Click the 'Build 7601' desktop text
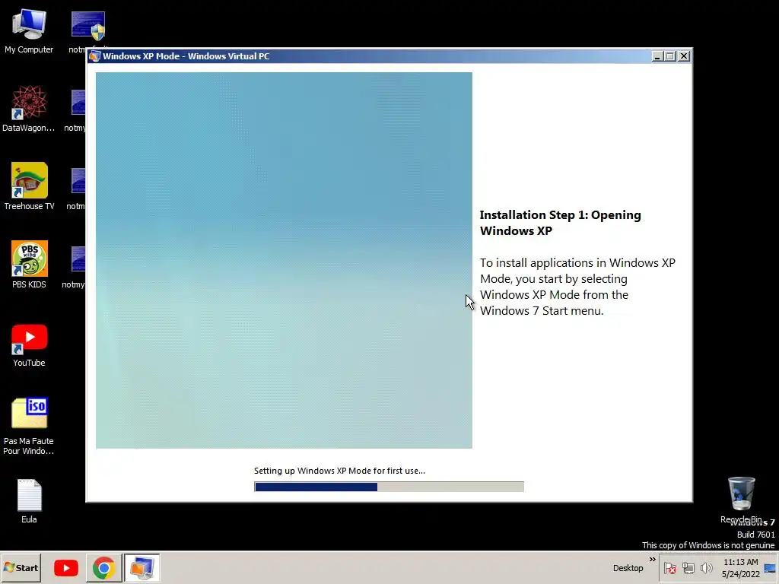The image size is (779, 584). [x=755, y=535]
